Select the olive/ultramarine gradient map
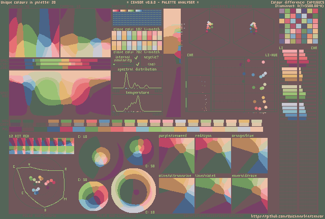This screenshot has height=219, width=325. (176, 196)
